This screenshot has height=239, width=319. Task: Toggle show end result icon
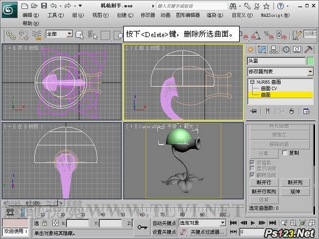tap(268, 111)
